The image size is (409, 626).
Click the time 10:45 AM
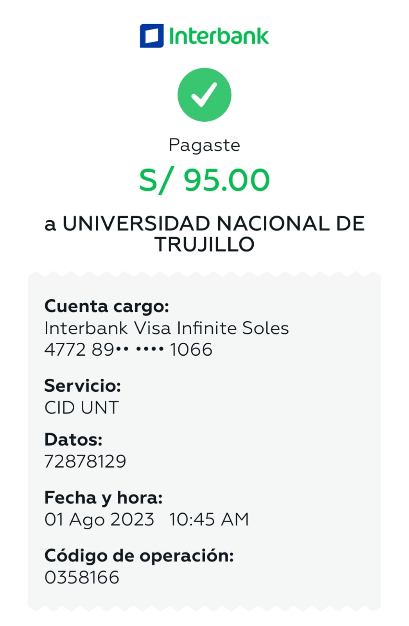(x=209, y=520)
